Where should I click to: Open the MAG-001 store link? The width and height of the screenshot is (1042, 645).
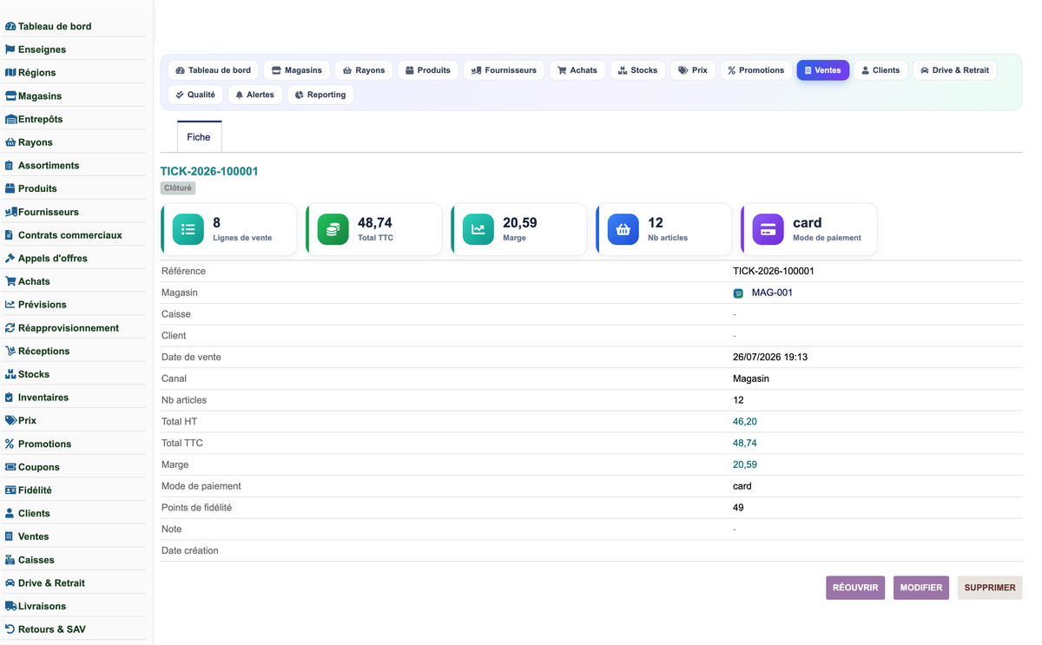click(772, 293)
